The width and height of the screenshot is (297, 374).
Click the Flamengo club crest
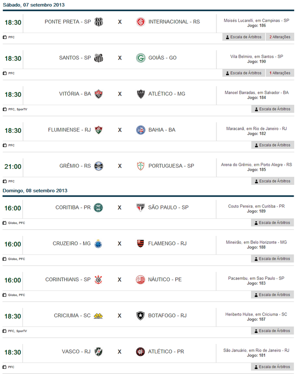coord(140,243)
